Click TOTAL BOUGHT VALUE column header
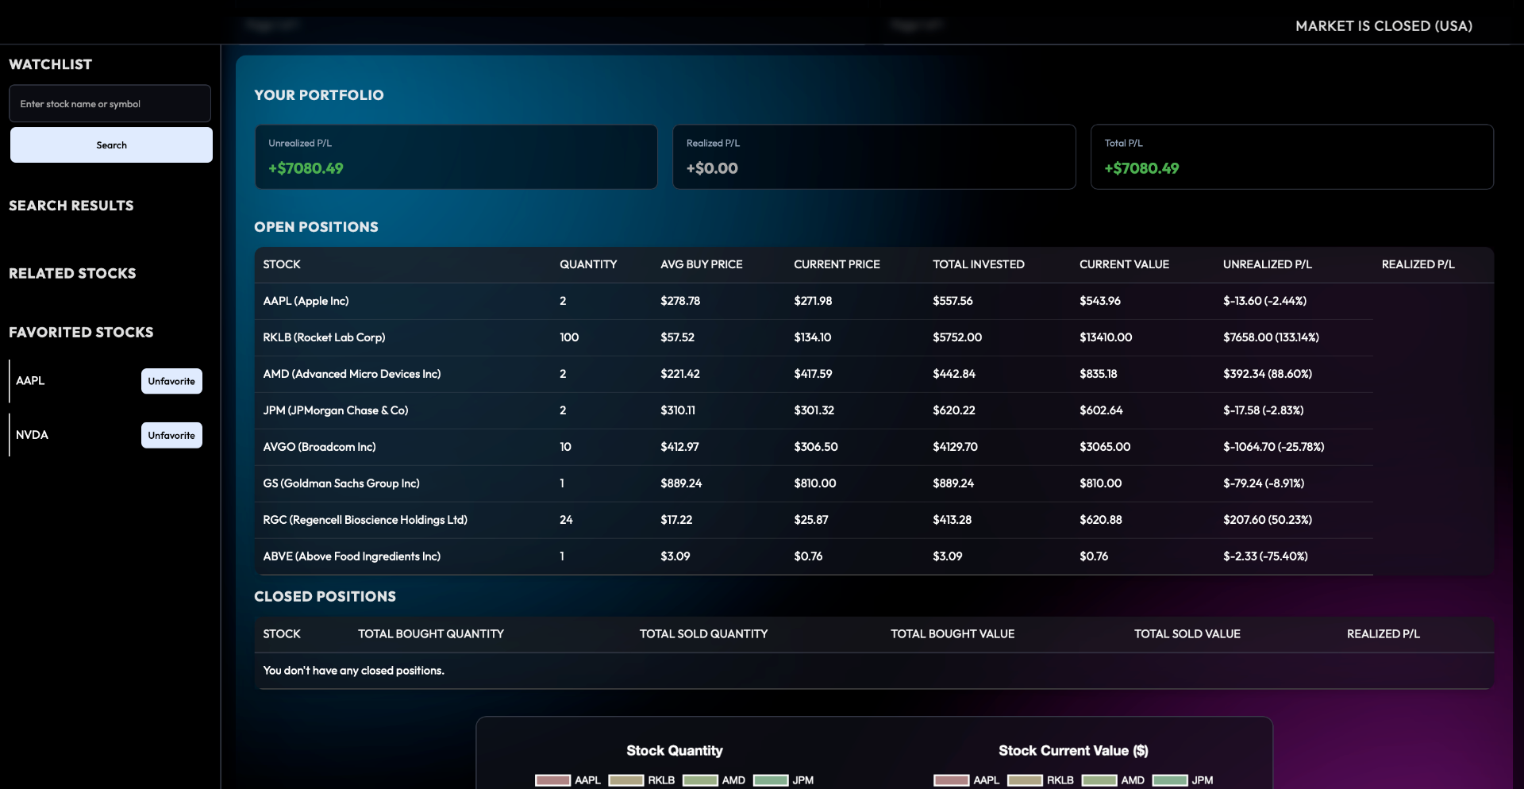This screenshot has height=789, width=1524. [x=952, y=634]
